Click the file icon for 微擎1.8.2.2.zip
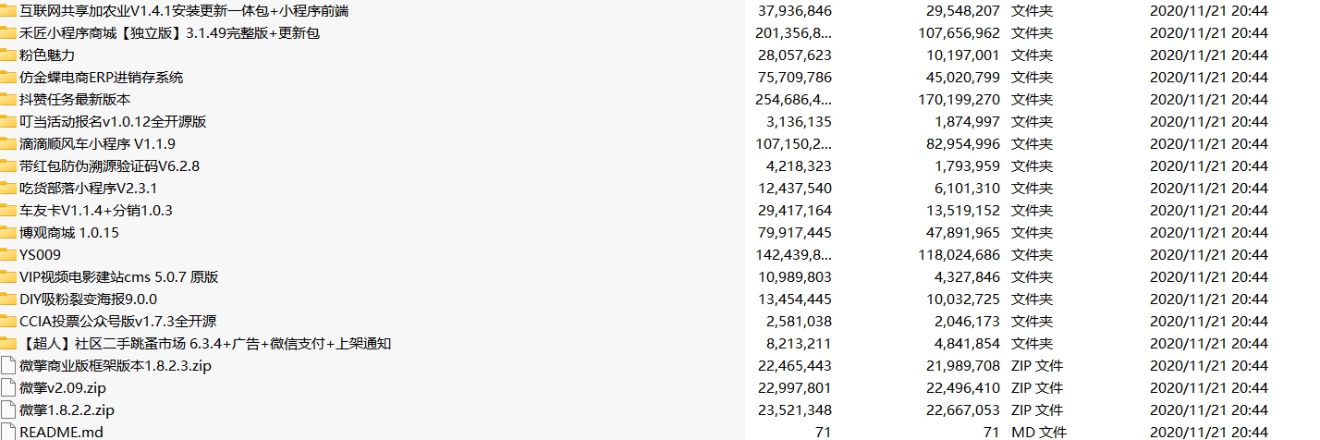Screen dimensions: 1320x440 pos(8,410)
